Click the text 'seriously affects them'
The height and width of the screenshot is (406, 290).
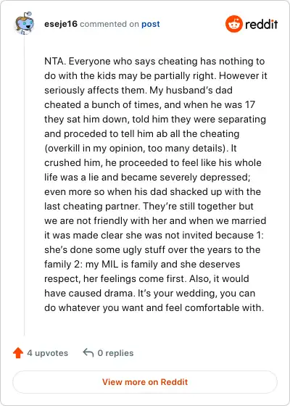point(94,91)
